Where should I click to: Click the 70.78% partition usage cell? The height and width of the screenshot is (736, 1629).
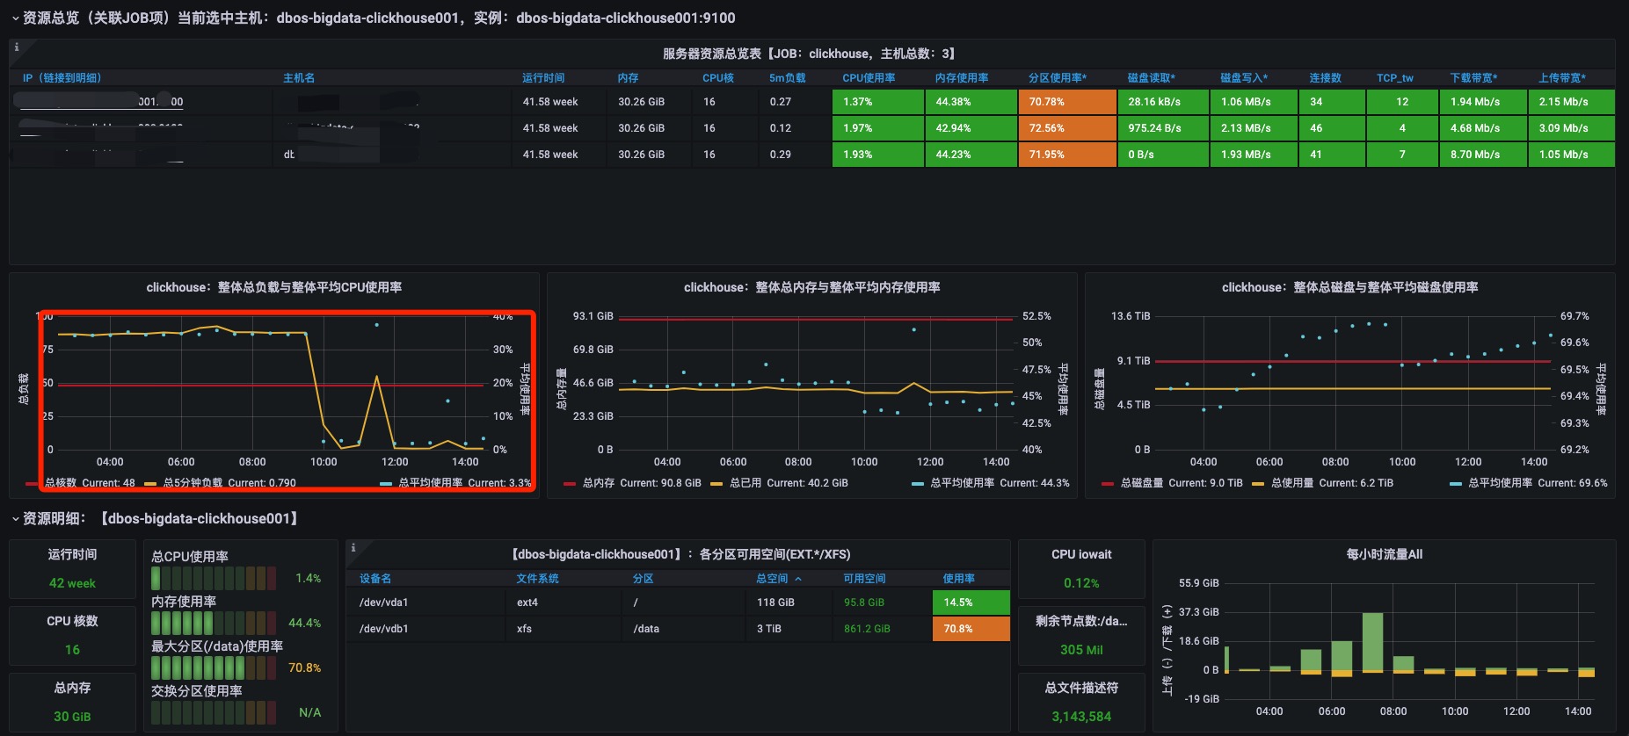click(x=1067, y=102)
